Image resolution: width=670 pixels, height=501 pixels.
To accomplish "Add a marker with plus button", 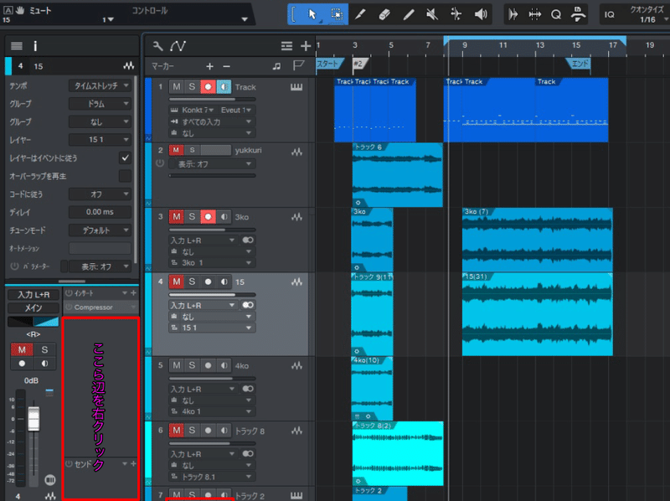I will pos(209,66).
